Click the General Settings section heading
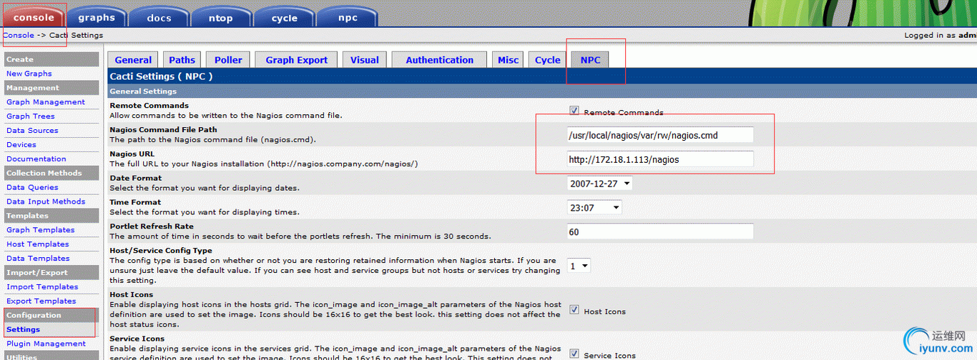Image resolution: width=977 pixels, height=360 pixels. tap(143, 91)
